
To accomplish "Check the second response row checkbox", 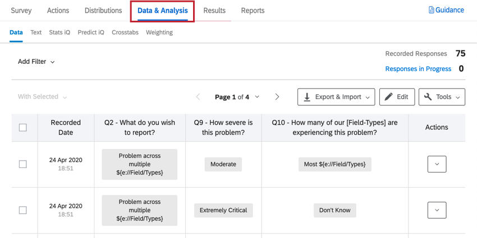I will tap(23, 210).
